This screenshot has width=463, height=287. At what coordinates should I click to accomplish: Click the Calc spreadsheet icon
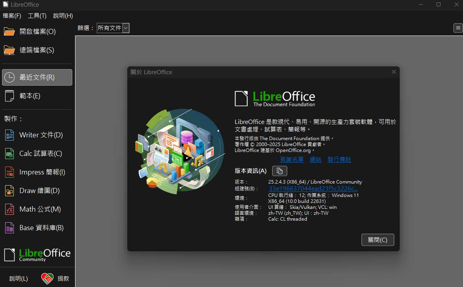[9, 154]
